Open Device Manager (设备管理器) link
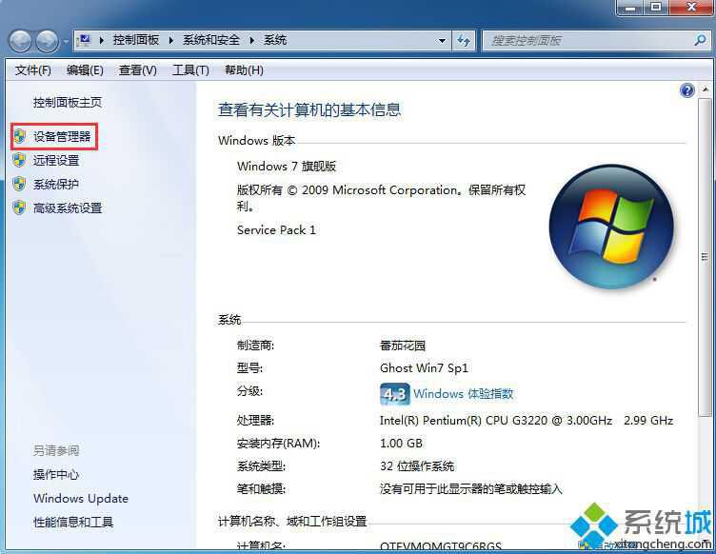Viewport: 716px width, 554px height. pyautogui.click(x=62, y=136)
